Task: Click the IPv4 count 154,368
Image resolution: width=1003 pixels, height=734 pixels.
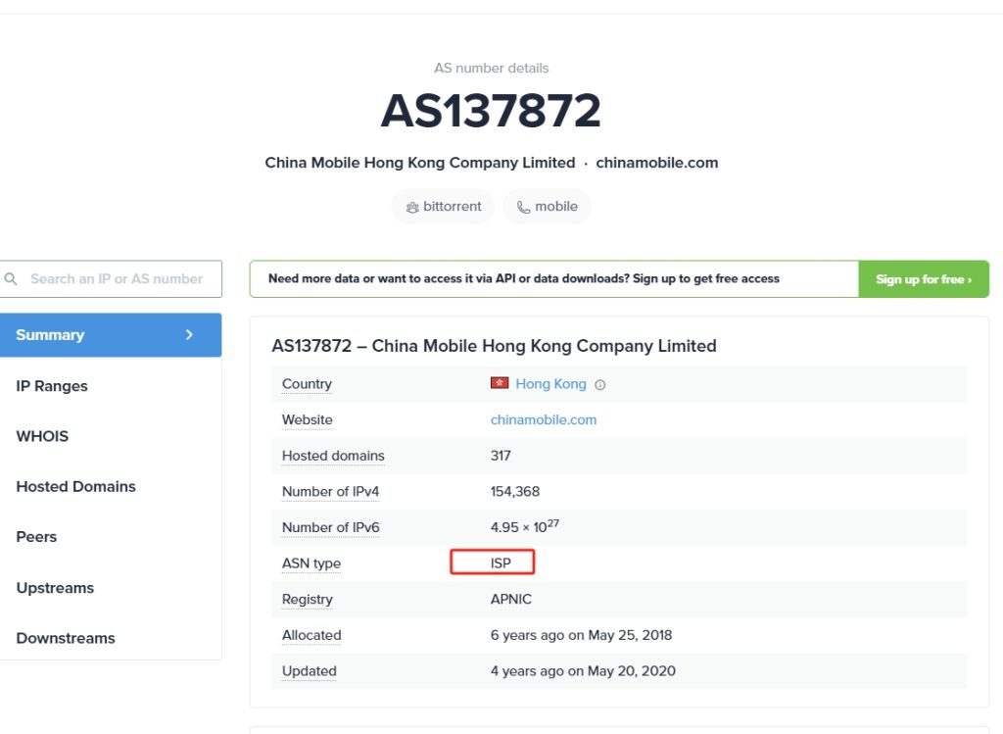Action: [x=515, y=492]
